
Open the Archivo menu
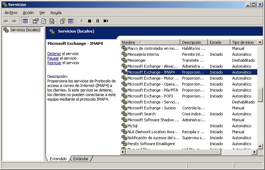point(11,13)
